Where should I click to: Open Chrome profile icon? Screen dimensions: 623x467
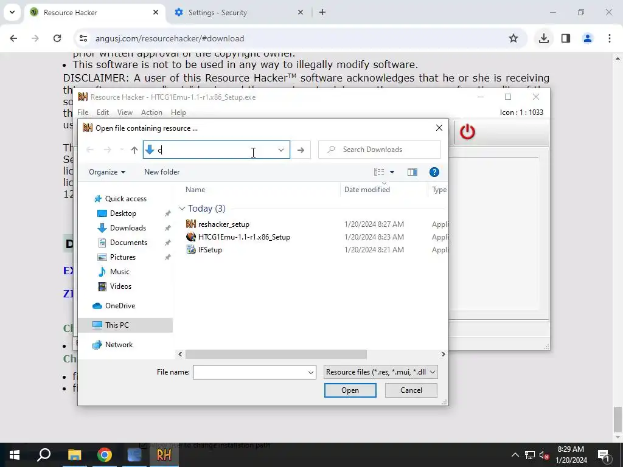pyautogui.click(x=588, y=38)
